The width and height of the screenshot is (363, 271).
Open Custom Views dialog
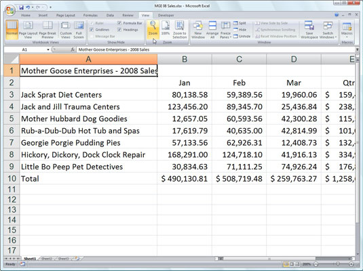click(x=66, y=30)
